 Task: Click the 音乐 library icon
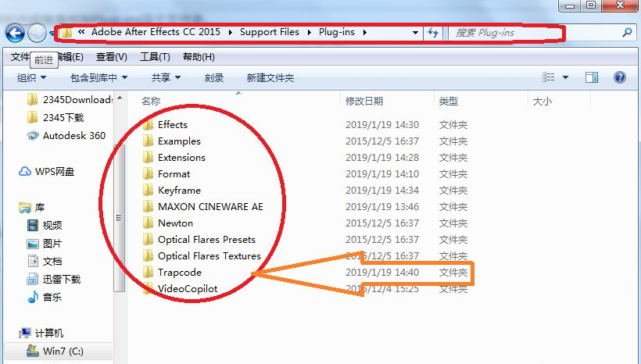(x=32, y=297)
